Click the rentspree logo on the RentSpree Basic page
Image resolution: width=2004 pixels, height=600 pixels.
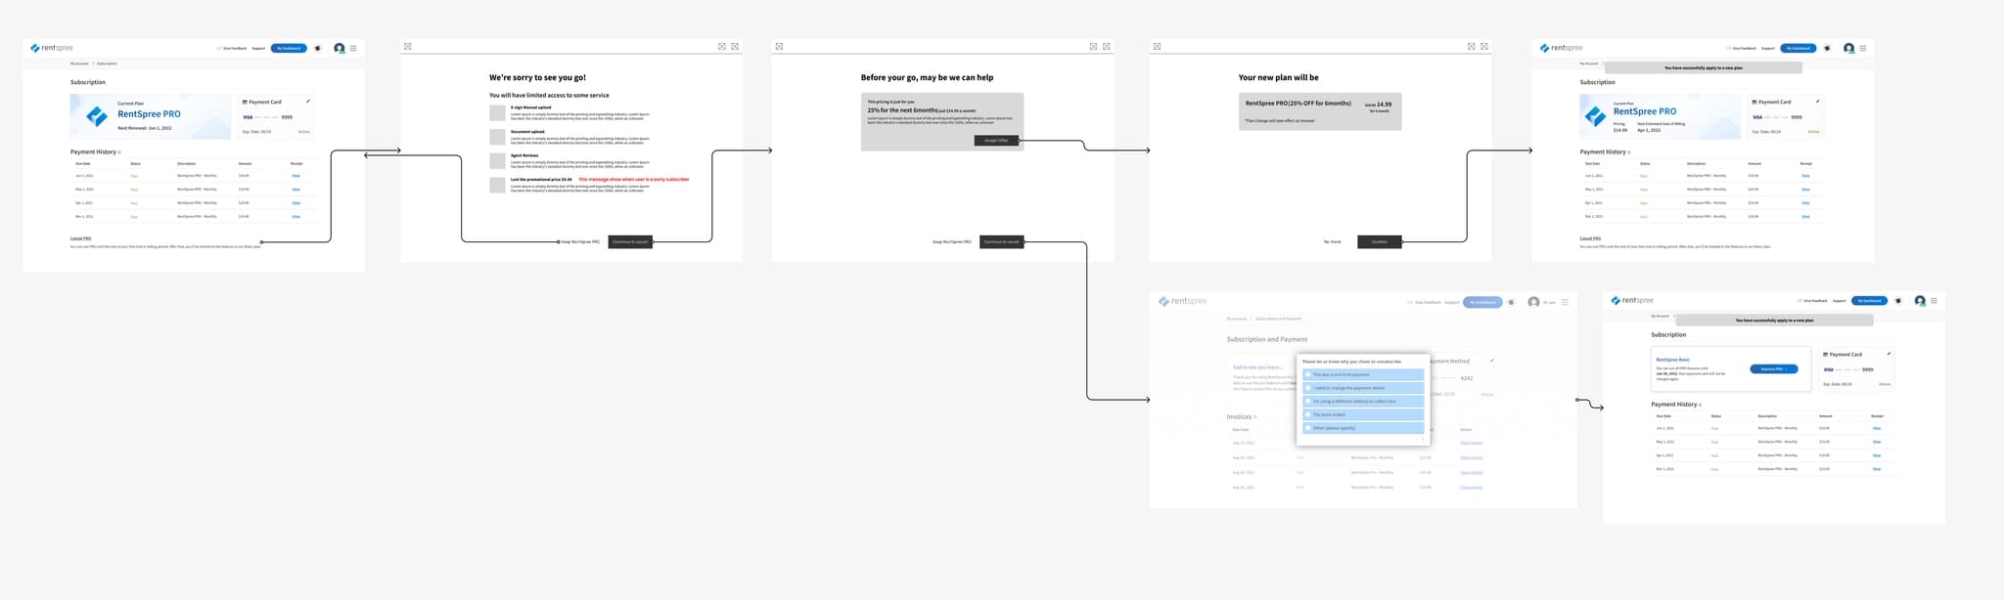pos(1632,300)
